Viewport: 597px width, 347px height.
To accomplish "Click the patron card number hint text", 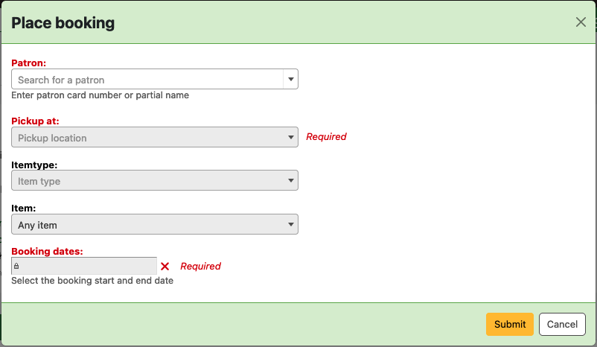I will click(x=100, y=95).
